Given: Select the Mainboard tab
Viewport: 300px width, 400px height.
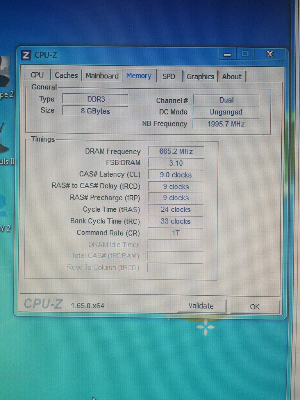Looking at the screenshot, I should click(x=102, y=76).
